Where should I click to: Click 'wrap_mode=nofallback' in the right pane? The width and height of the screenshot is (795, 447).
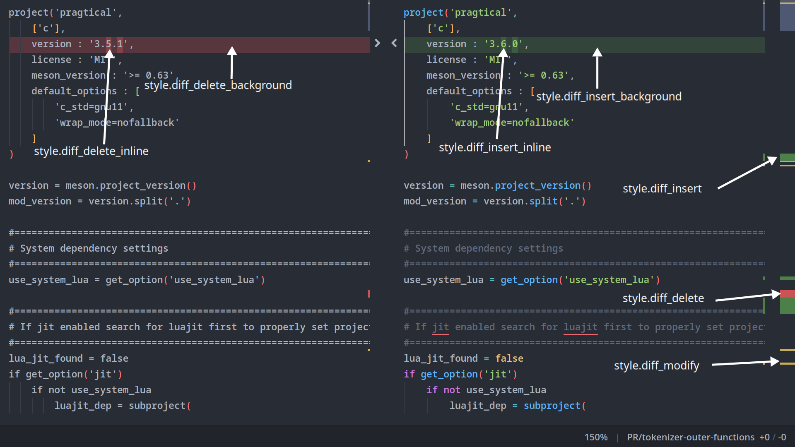[512, 123]
